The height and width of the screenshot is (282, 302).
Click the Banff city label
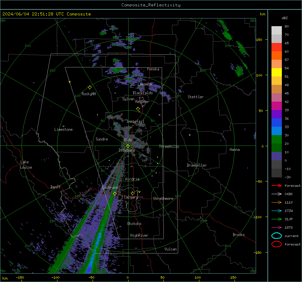point(55,187)
